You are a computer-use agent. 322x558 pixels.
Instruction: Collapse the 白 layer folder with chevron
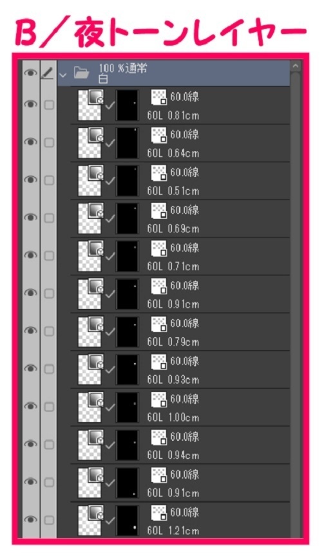63,75
